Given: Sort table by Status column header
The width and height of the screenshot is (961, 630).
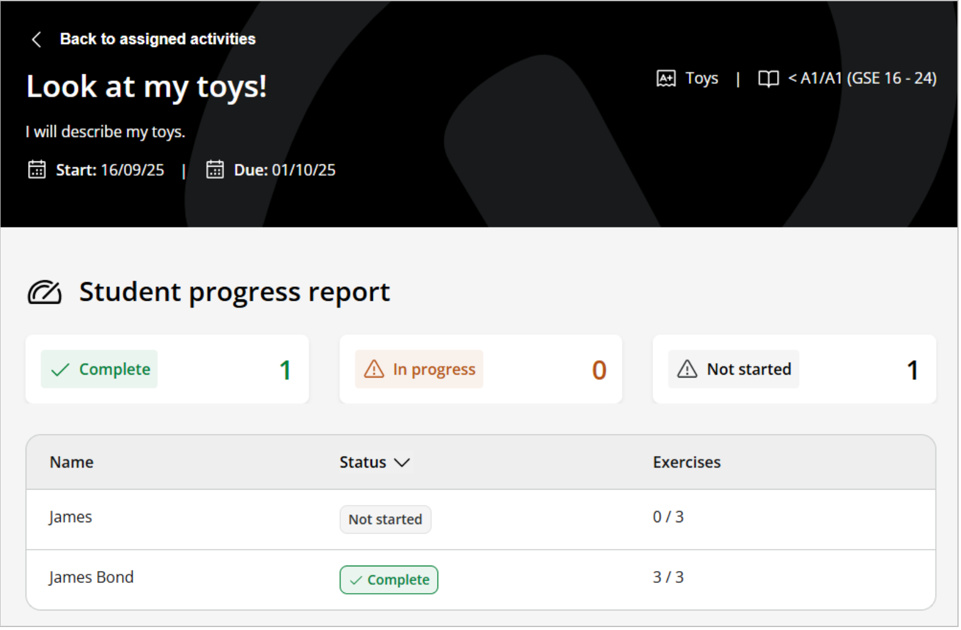Looking at the screenshot, I should [x=363, y=463].
